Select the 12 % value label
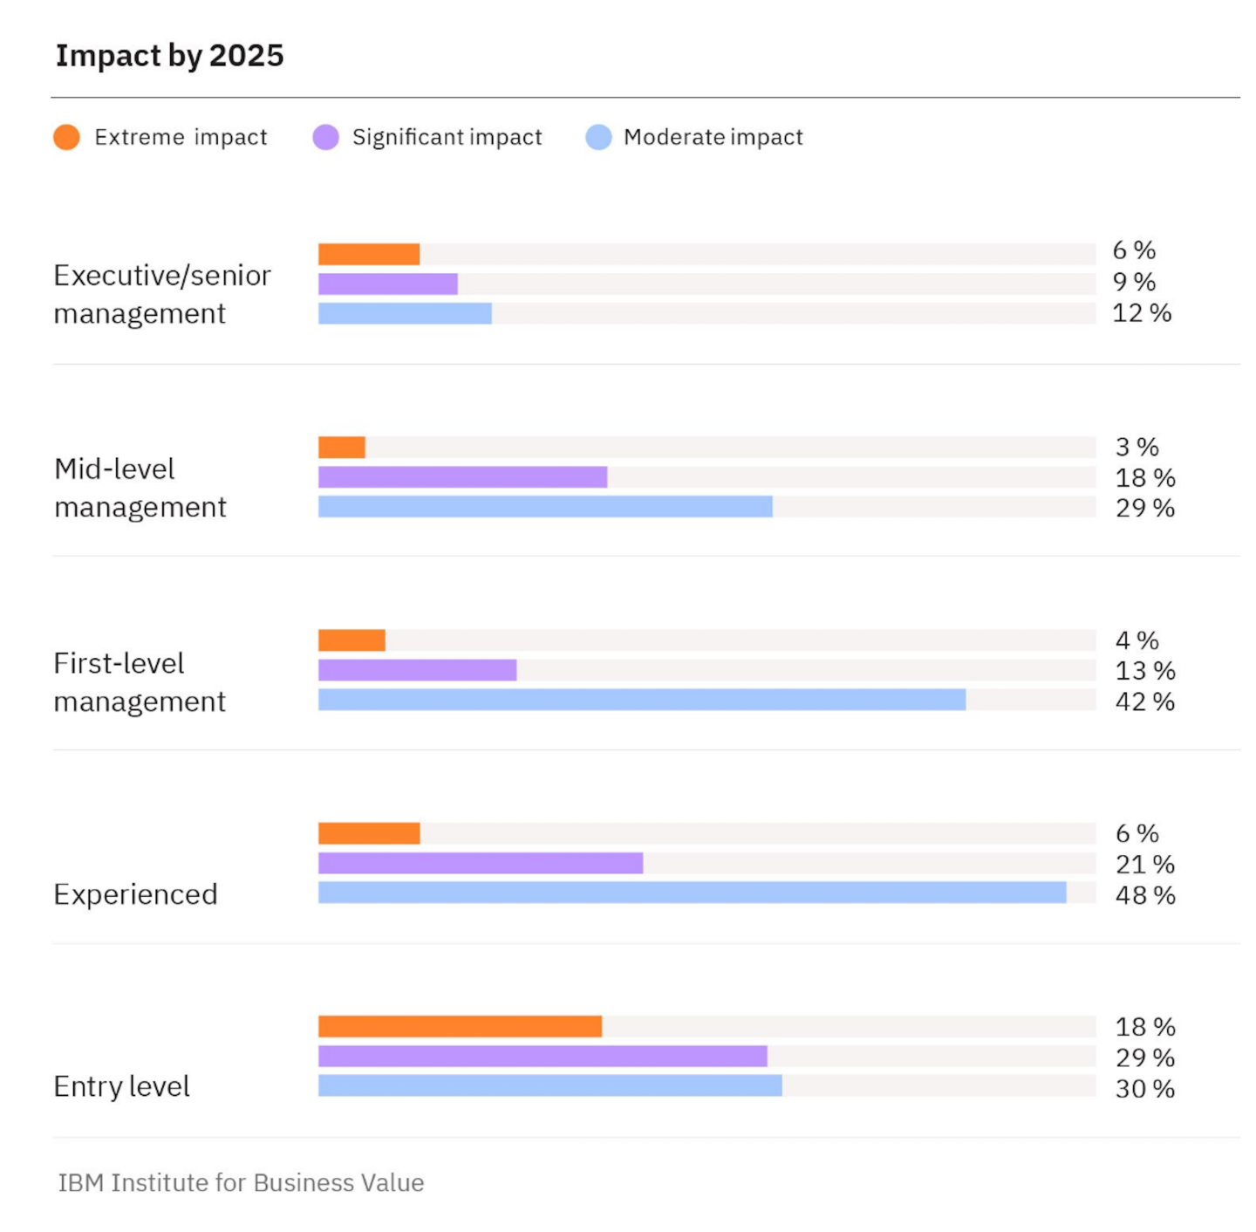The width and height of the screenshot is (1256, 1232). click(1141, 313)
